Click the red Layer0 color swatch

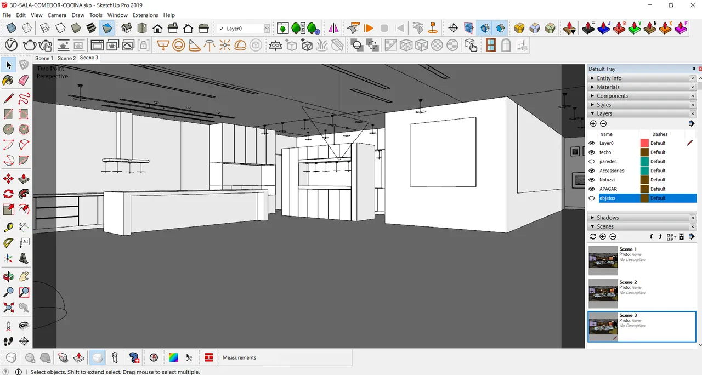[644, 143]
